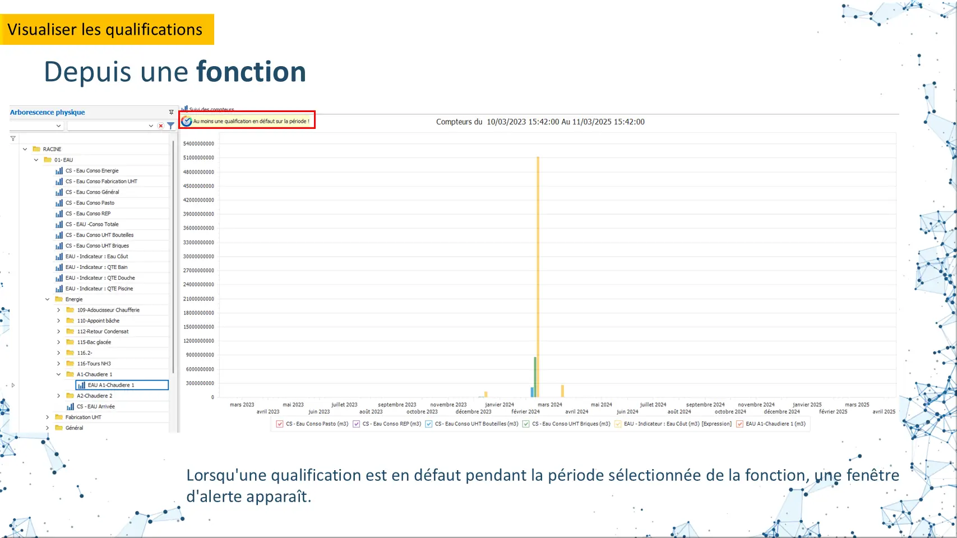Expand the Fabrication UHT folder

[47, 418]
